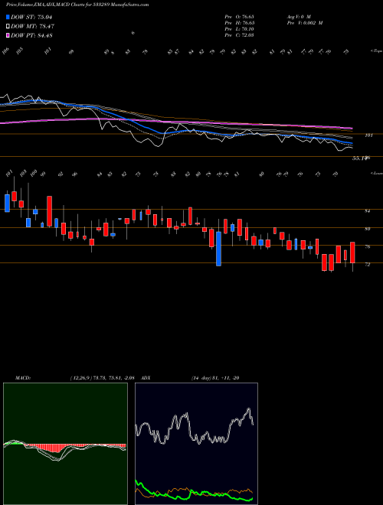Click the ADX (14 day) parameter values
Screen dimensions: 383x505
click(x=215, y=377)
